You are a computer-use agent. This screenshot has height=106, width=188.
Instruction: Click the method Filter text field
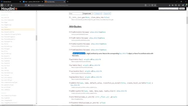pyautogui.click(x=76, y=14)
